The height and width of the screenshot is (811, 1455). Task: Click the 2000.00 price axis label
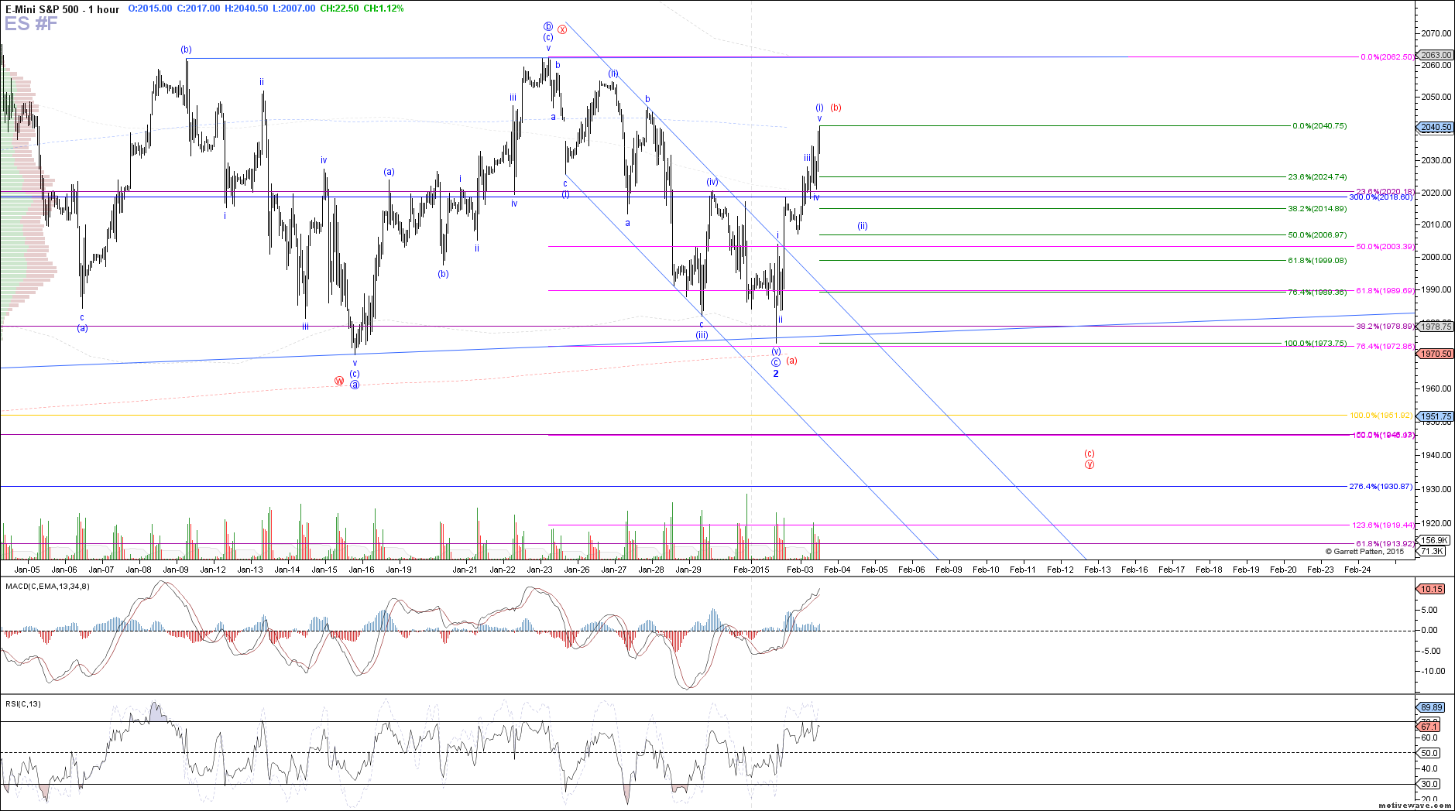(1436, 257)
